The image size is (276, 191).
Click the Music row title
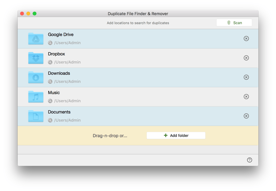54,93
